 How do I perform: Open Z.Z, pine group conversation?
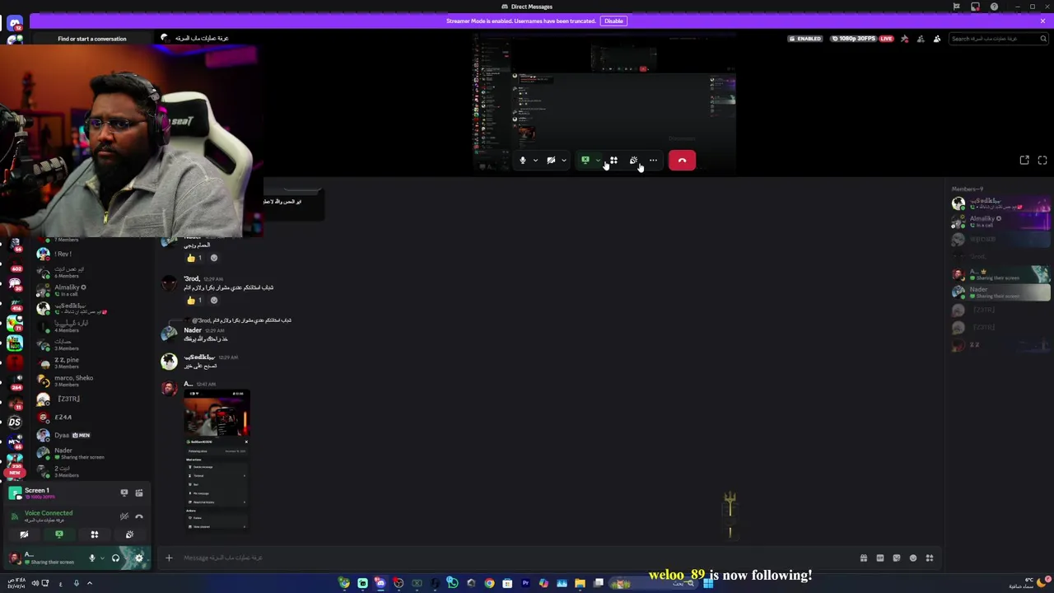click(92, 362)
